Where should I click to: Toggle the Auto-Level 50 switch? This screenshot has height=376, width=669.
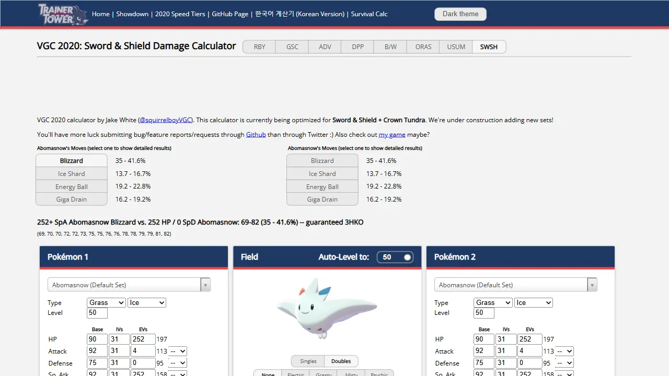(x=395, y=257)
